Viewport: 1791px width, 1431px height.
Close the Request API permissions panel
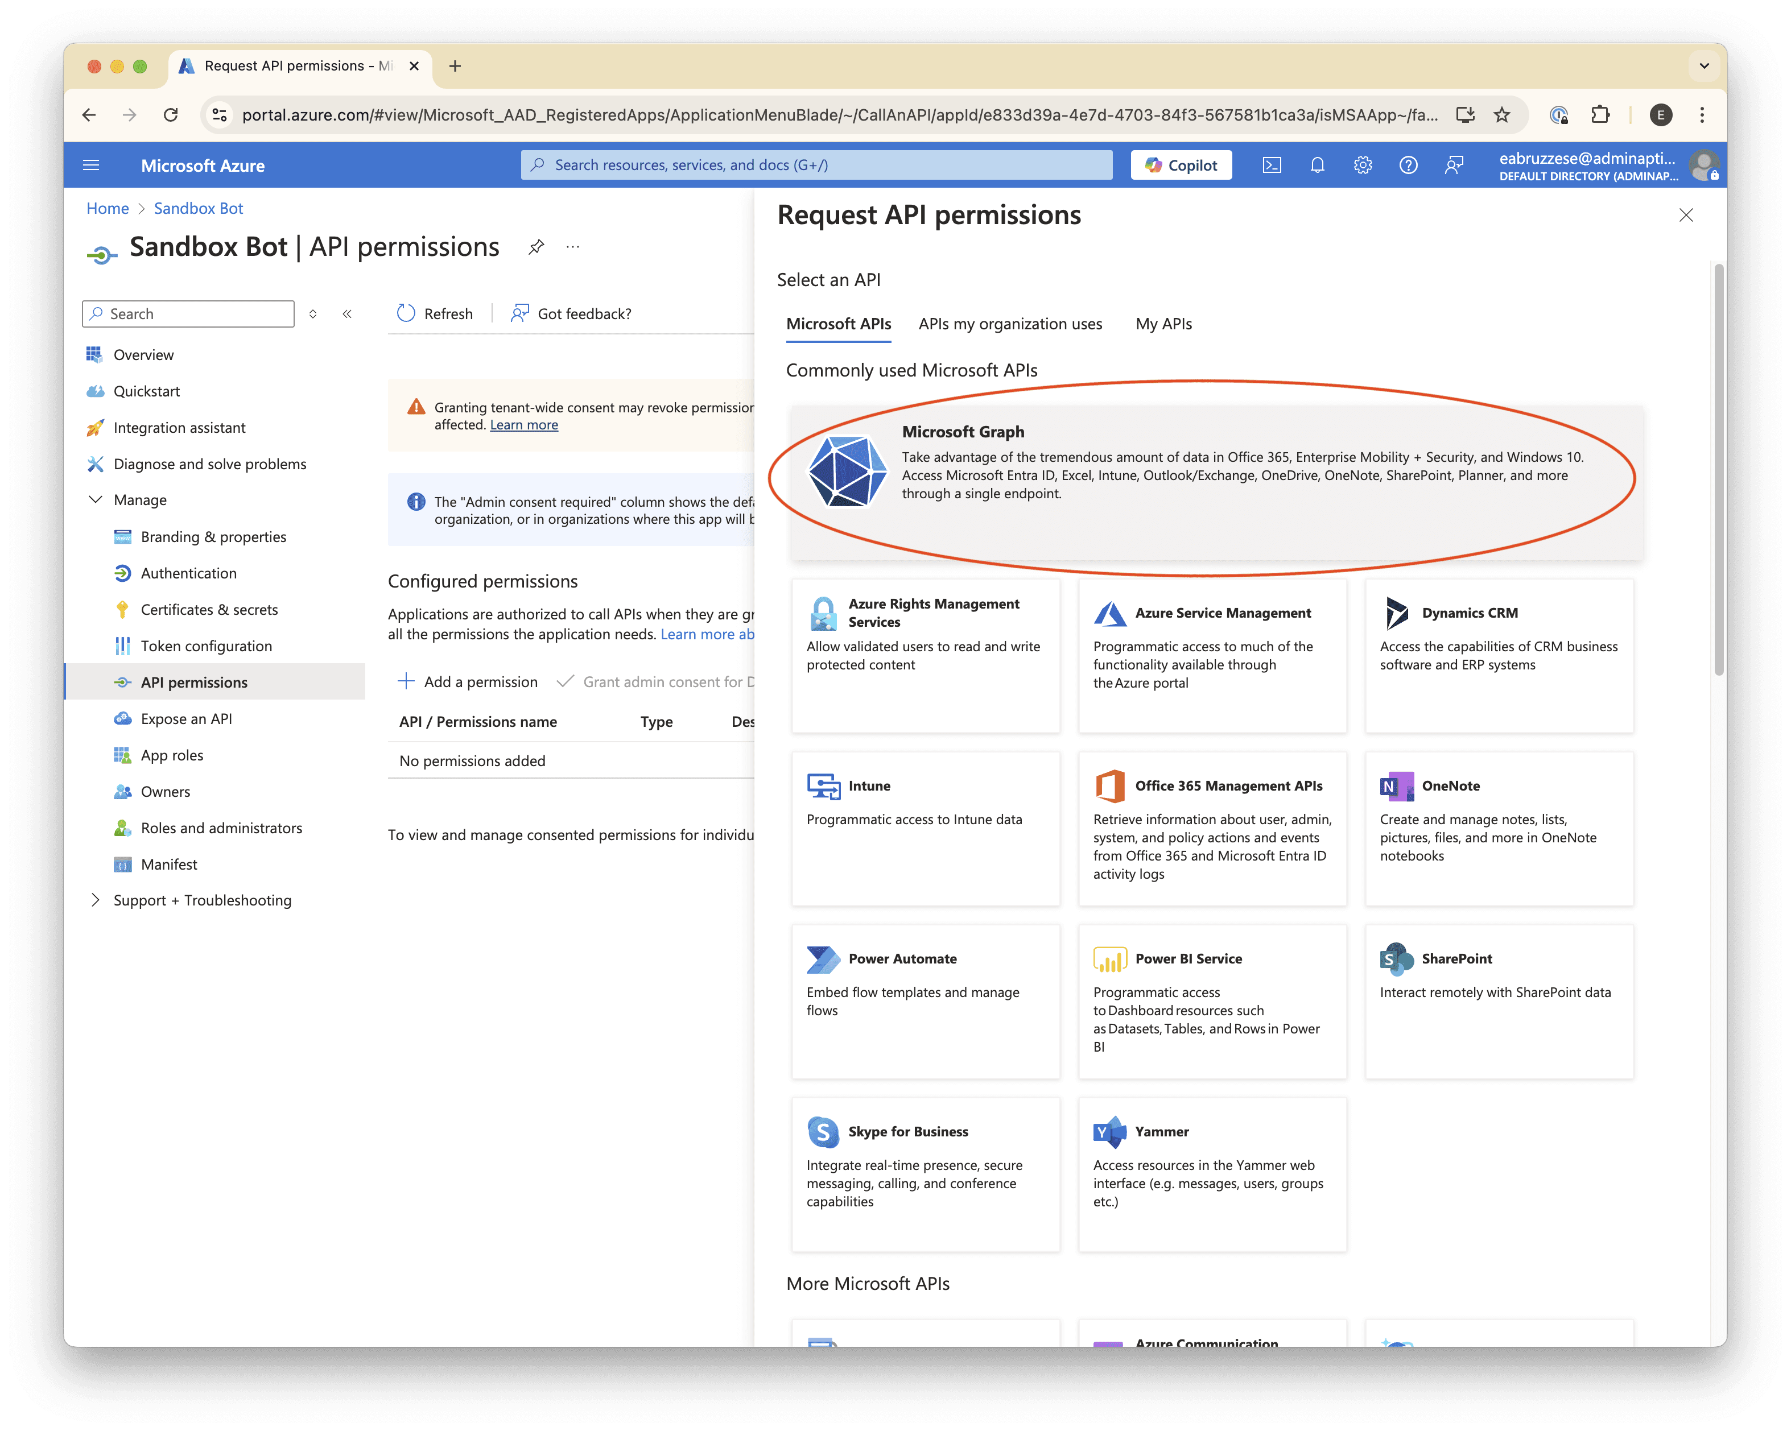click(1686, 215)
